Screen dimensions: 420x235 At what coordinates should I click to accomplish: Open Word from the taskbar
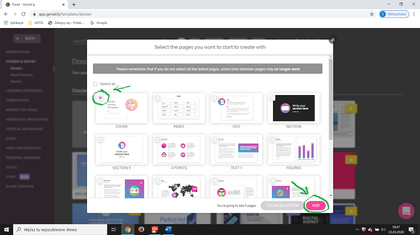168,230
